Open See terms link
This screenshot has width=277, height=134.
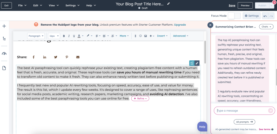pos(264,129)
